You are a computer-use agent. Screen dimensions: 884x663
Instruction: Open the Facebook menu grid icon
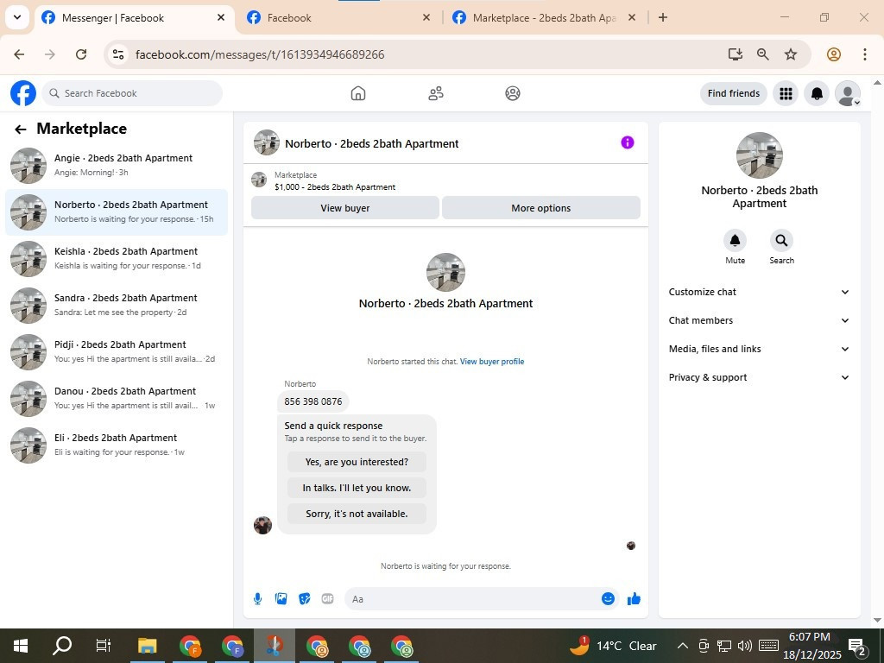tap(786, 93)
